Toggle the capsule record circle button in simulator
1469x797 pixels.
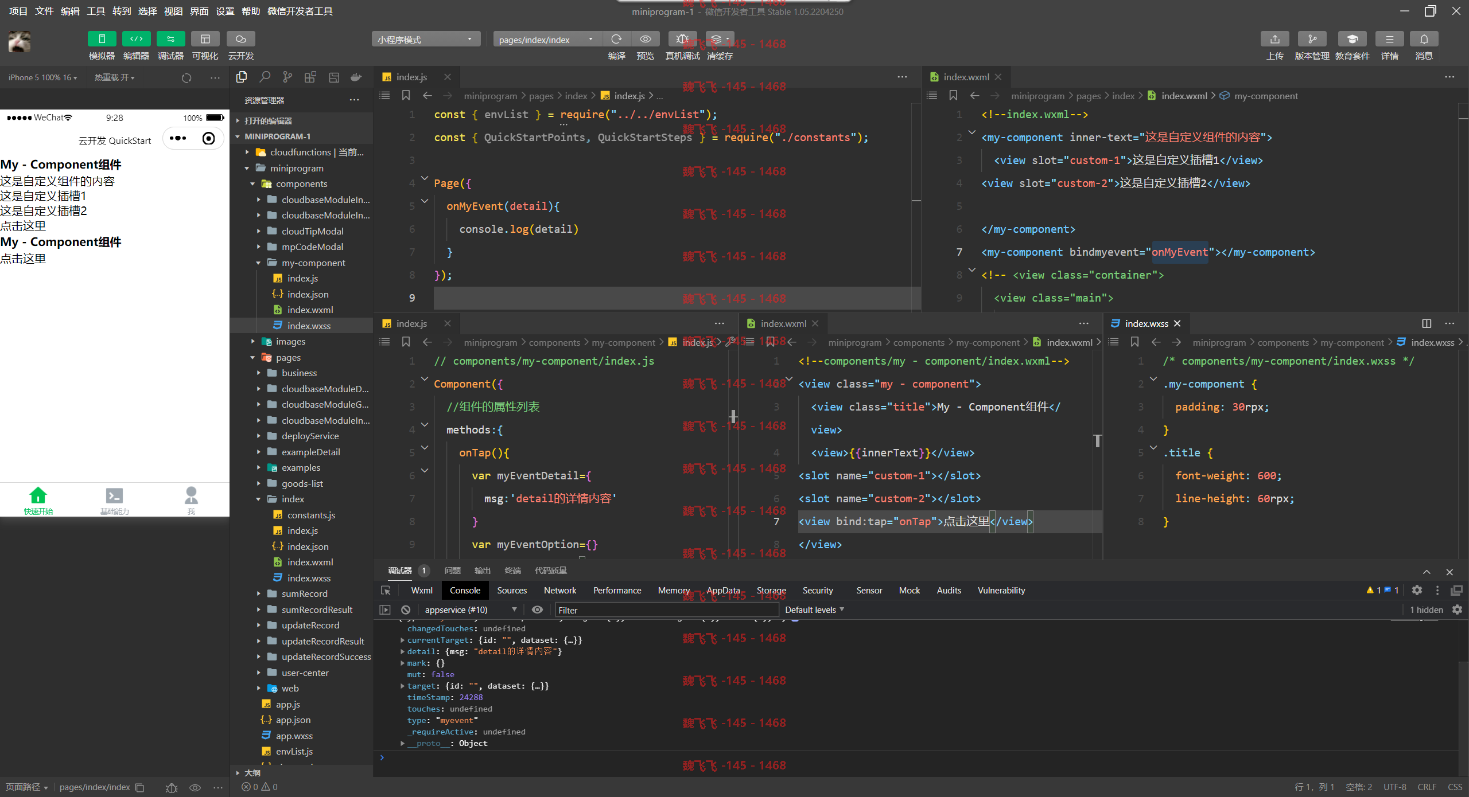point(209,138)
